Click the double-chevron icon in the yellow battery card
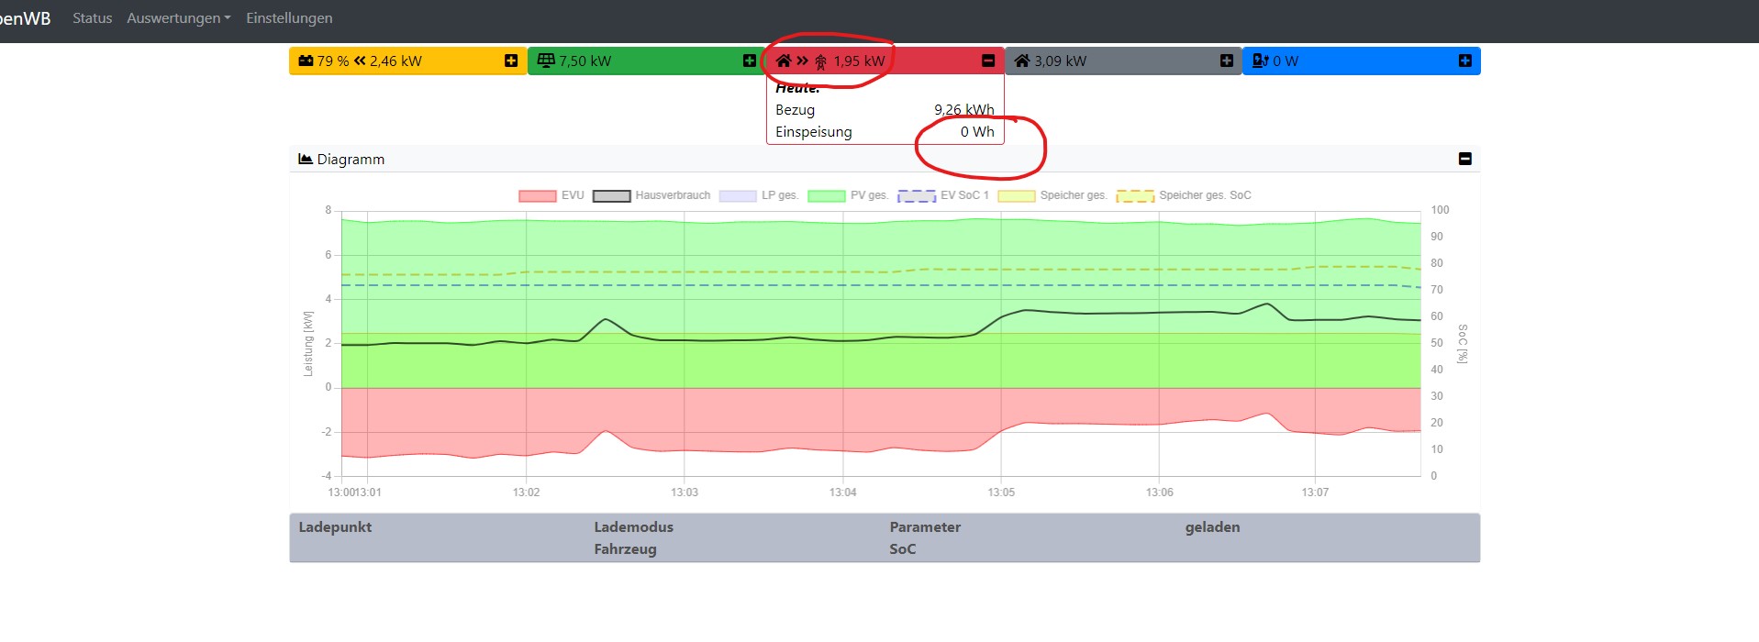Viewport: 1759px width, 642px height. pos(360,61)
